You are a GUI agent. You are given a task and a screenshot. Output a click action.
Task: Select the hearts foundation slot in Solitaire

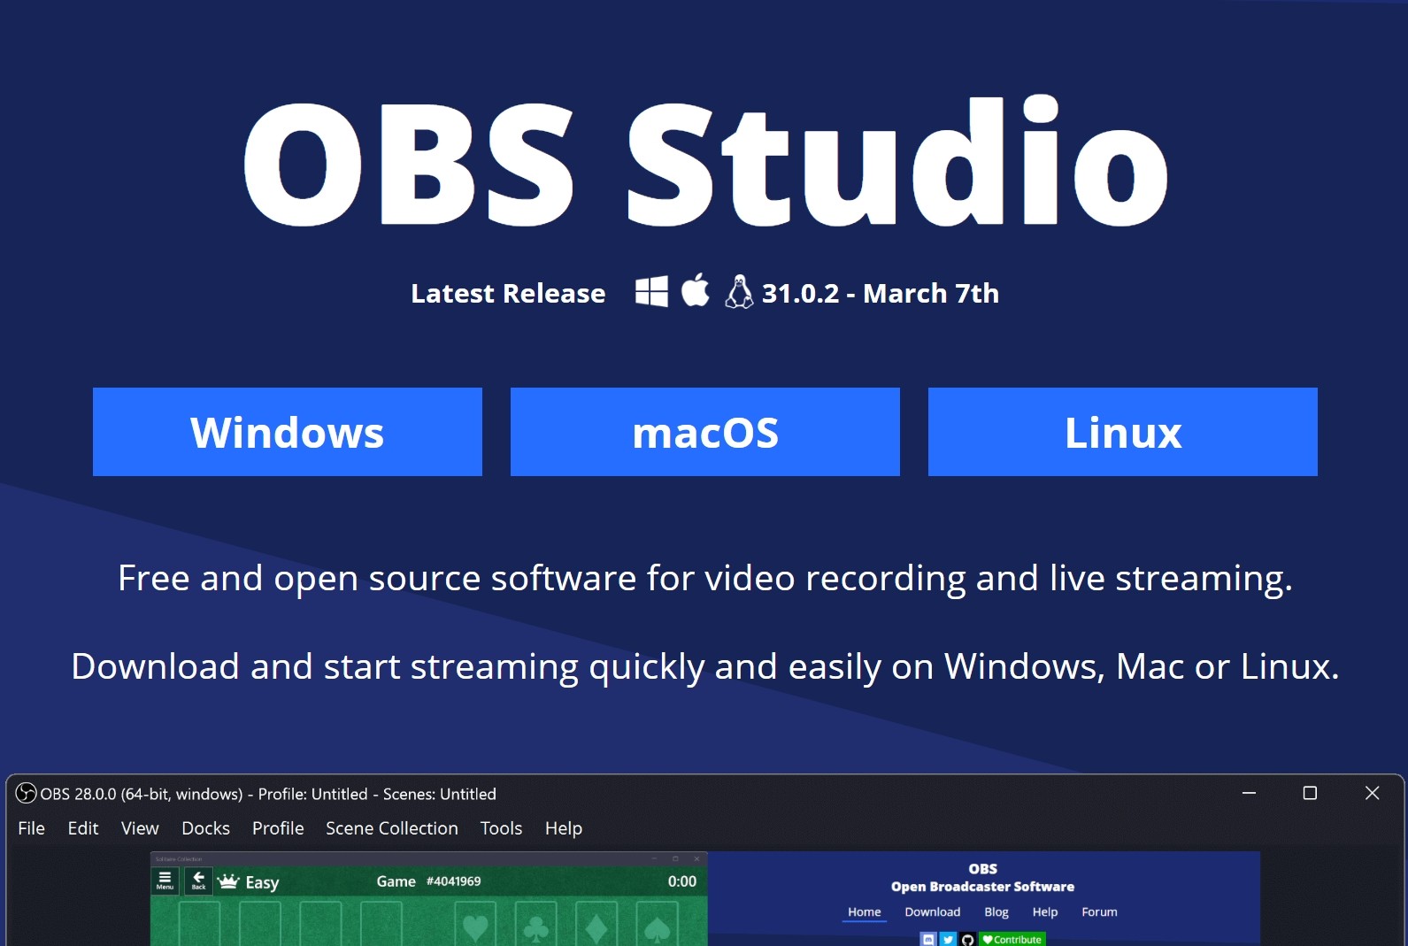(x=475, y=925)
